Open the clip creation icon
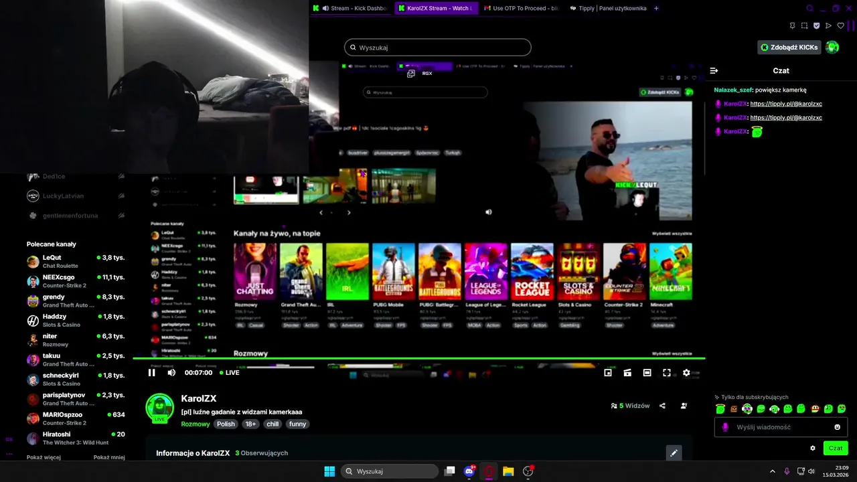The image size is (857, 482). 627,373
